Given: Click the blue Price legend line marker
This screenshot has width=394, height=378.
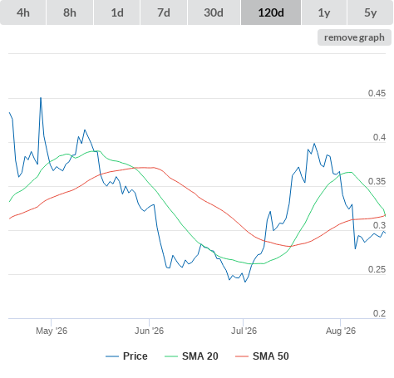Looking at the screenshot, I should 112,356.
